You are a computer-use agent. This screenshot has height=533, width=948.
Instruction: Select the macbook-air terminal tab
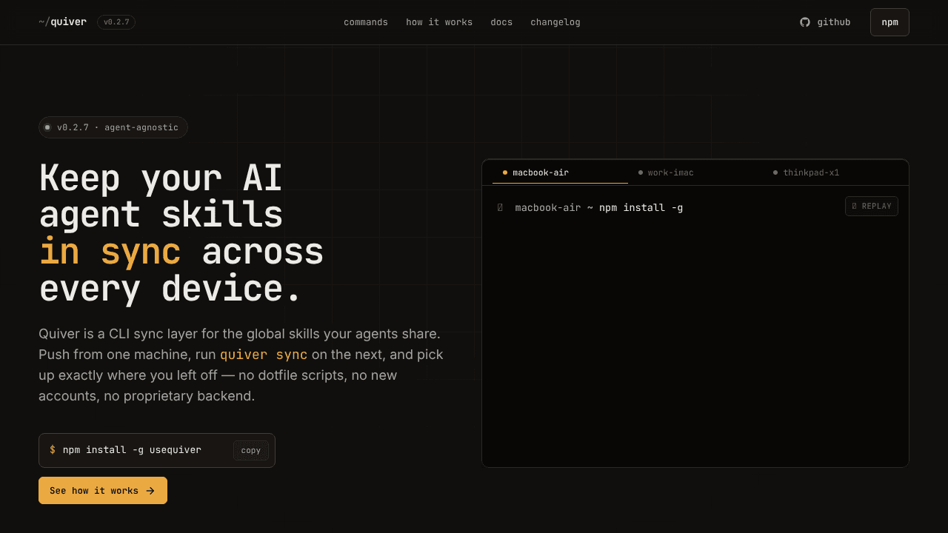coord(560,172)
